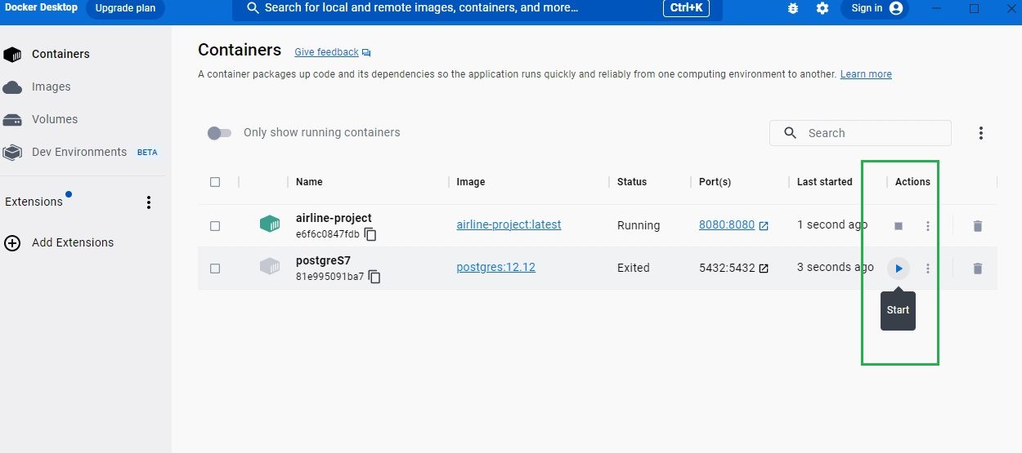Click the containers list kebab menu

[981, 133]
